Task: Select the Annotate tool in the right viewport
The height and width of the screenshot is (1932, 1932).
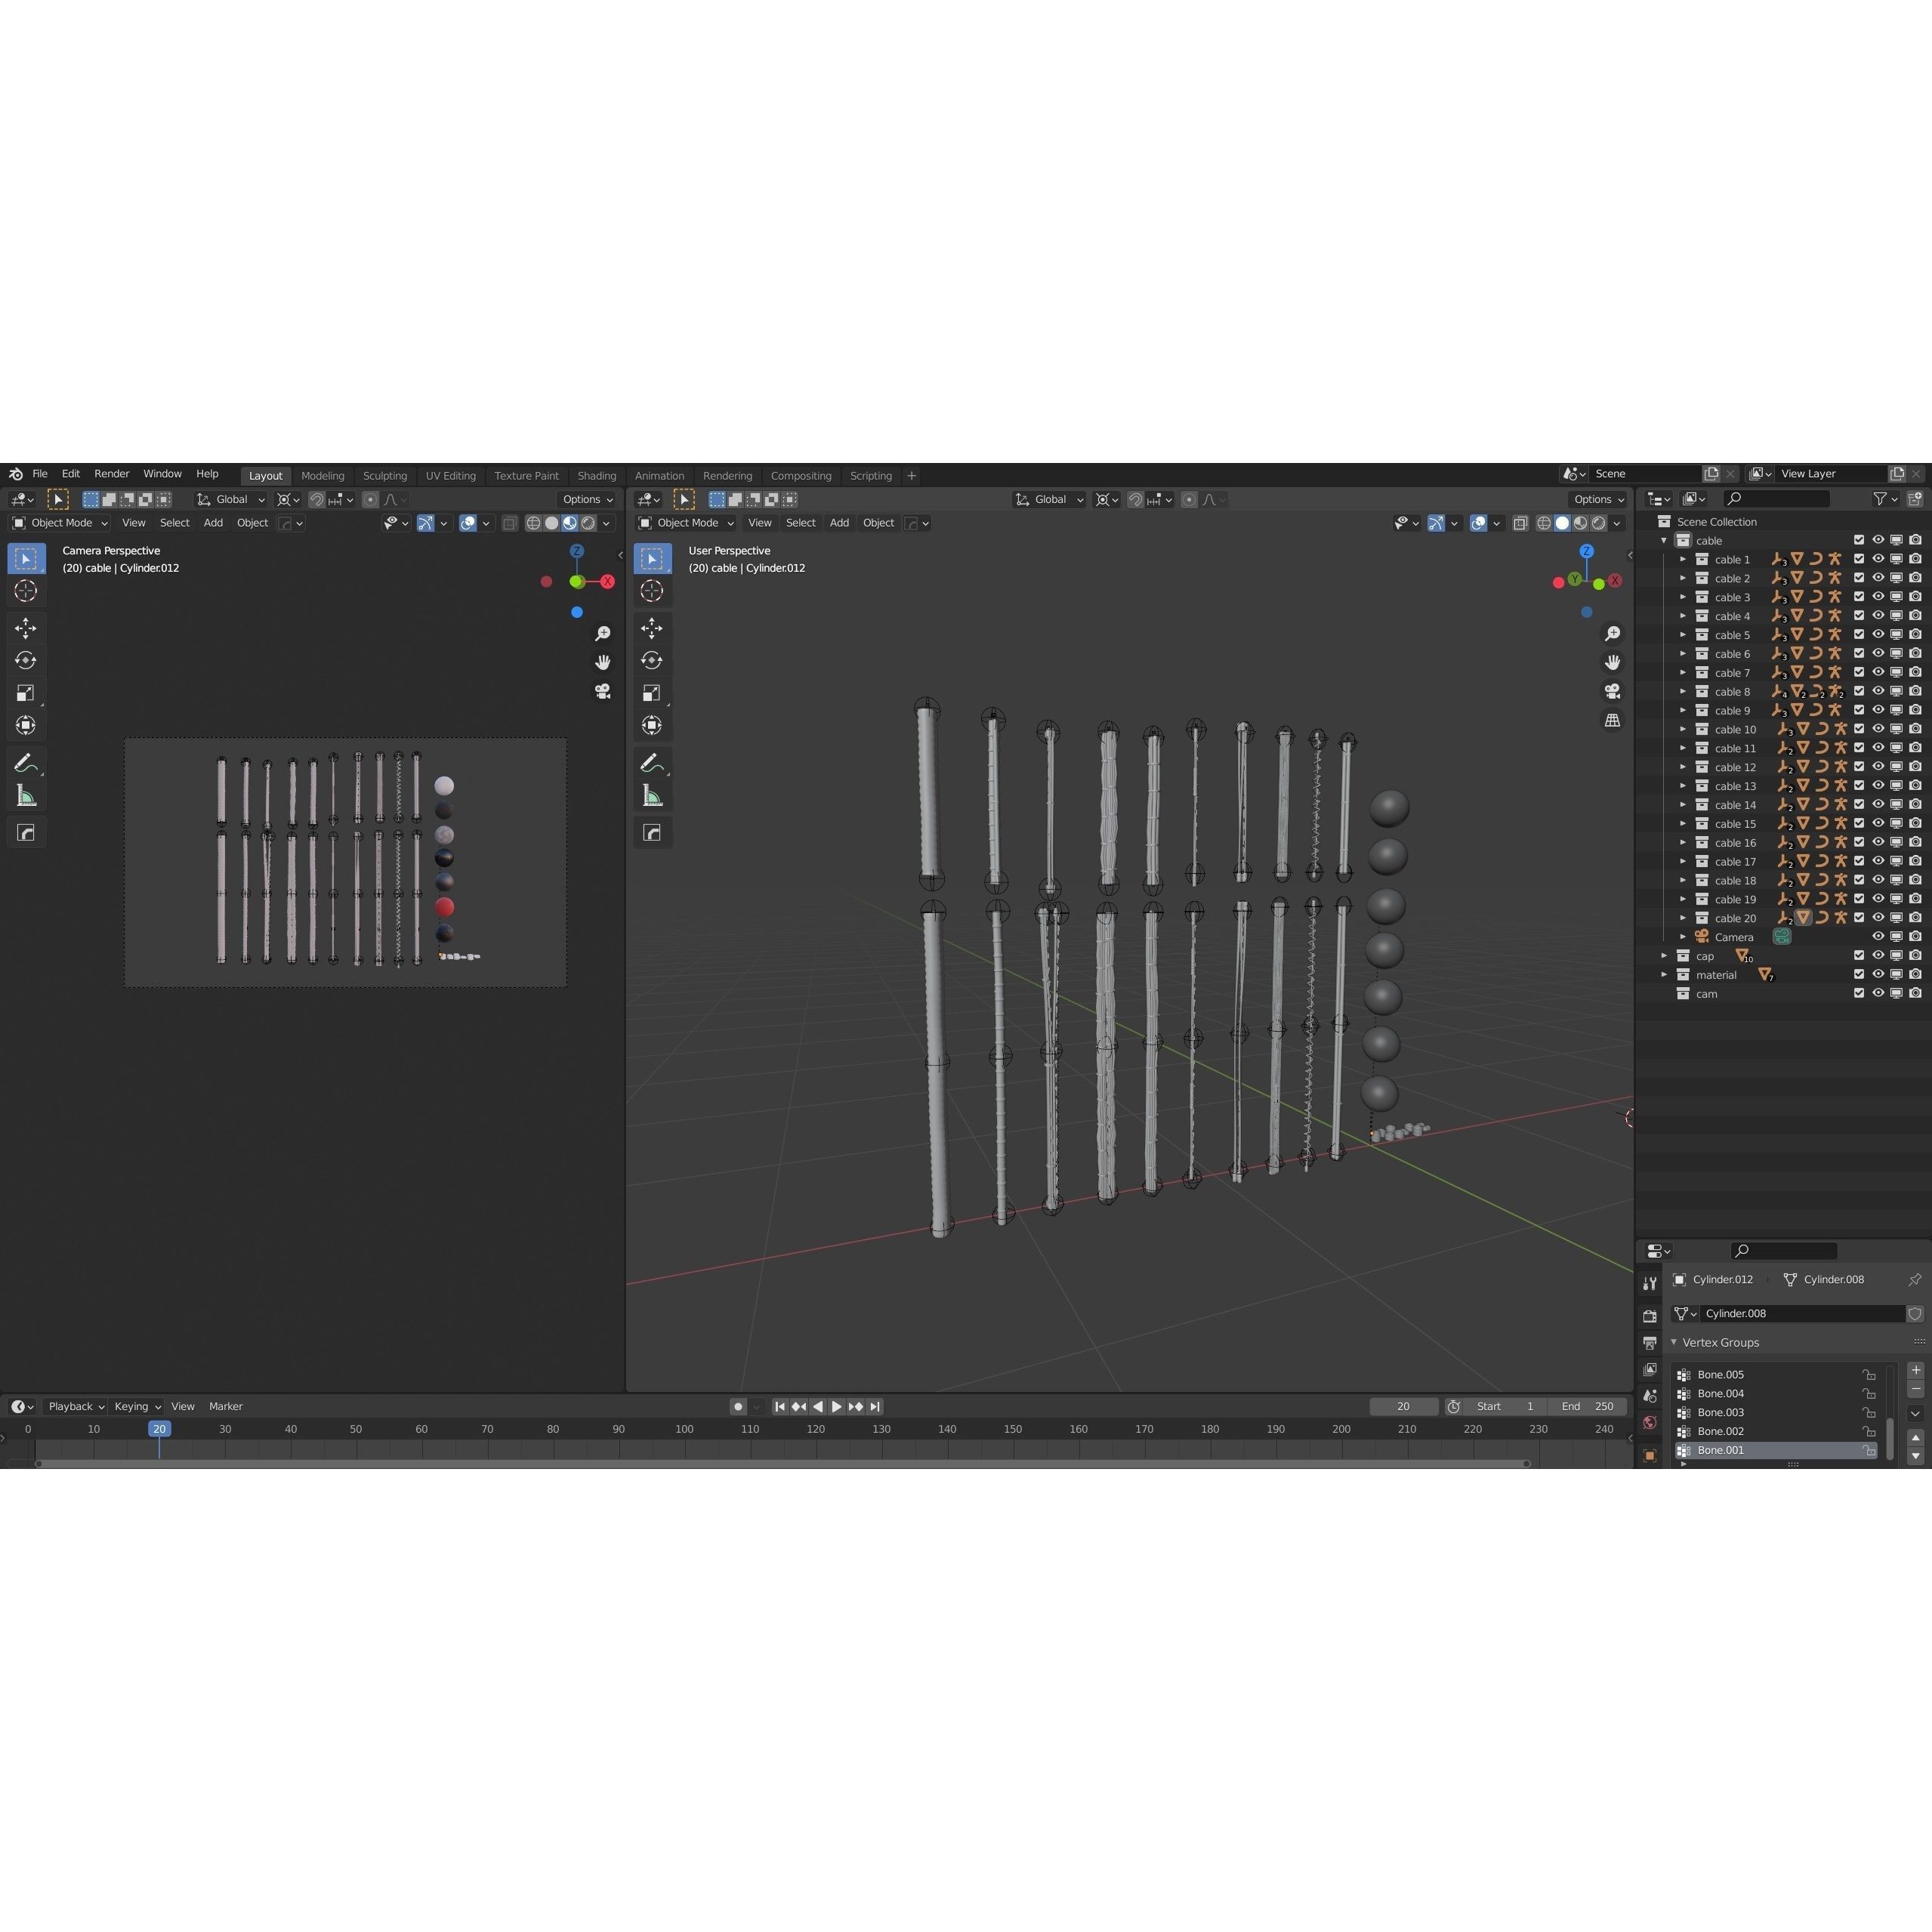Action: pos(652,763)
